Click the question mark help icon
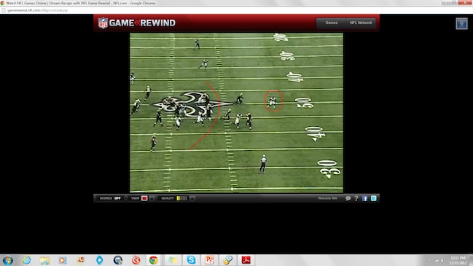Viewport: 473px width, 266px height. click(x=356, y=198)
